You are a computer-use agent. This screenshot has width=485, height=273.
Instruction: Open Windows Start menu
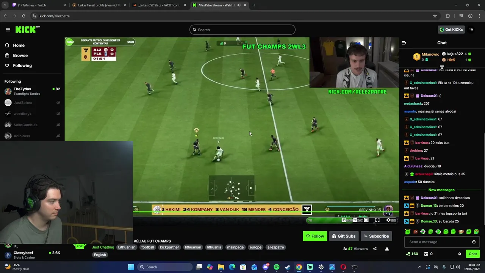(131, 267)
